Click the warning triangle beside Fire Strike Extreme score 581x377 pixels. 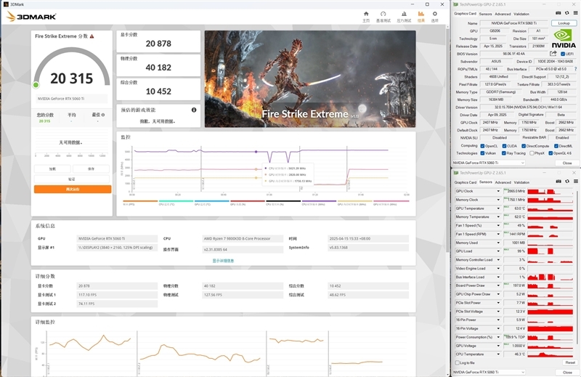click(x=92, y=36)
